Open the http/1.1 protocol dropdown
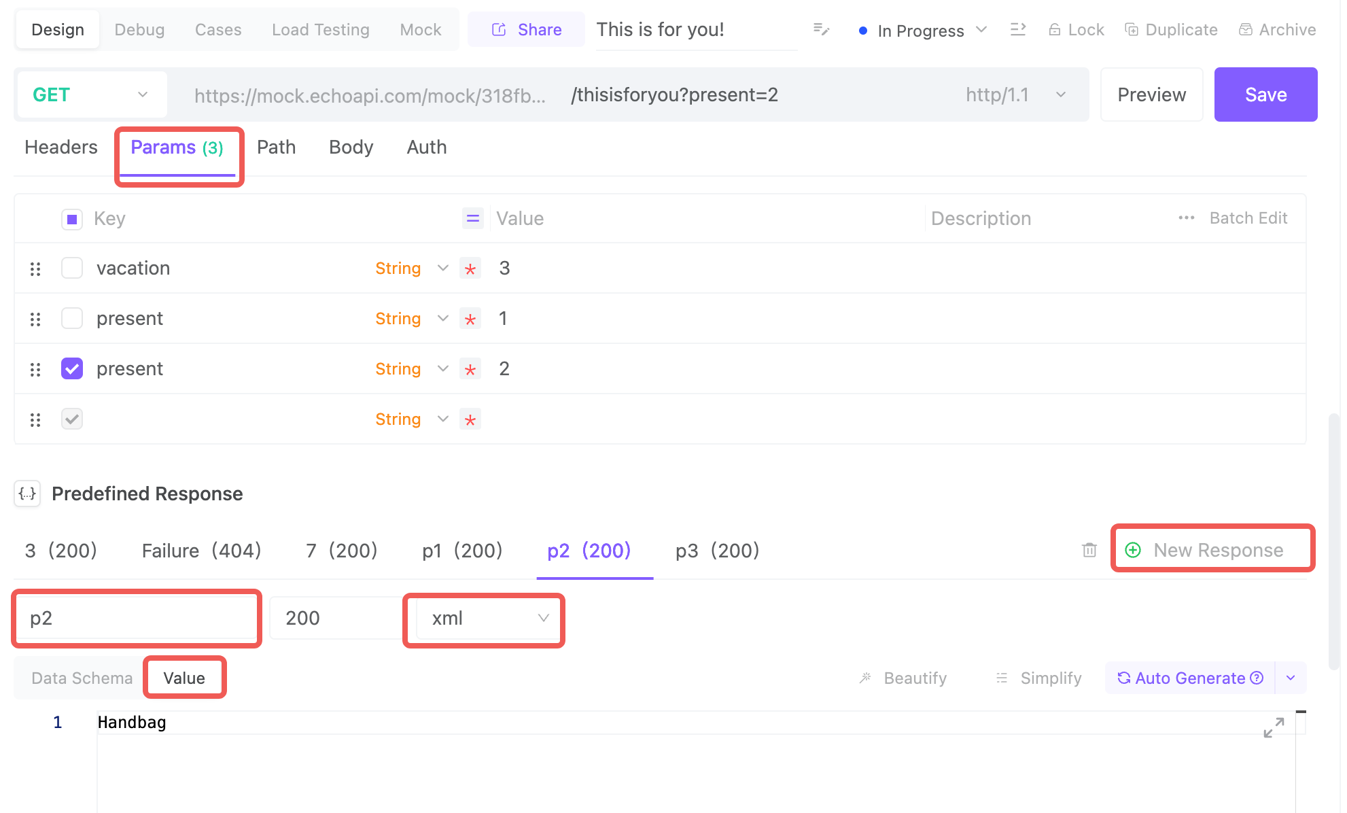Viewport: 1347px width, 813px height. click(1015, 94)
